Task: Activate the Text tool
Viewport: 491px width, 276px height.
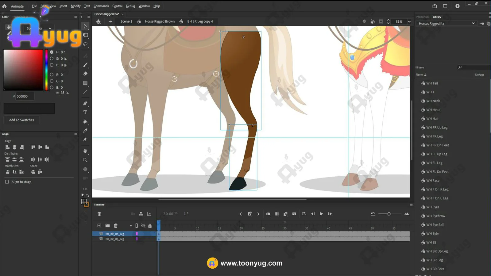Action: point(85,113)
